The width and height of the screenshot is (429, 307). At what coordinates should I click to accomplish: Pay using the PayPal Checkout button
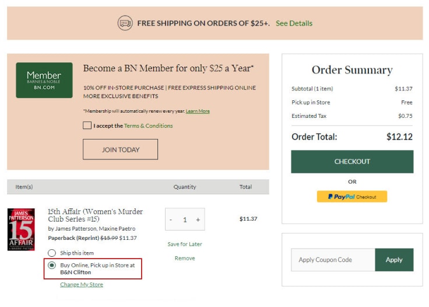(x=352, y=197)
